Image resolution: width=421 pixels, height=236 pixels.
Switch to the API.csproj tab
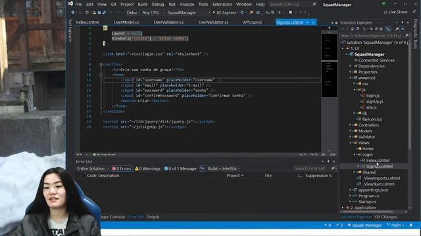click(x=252, y=22)
